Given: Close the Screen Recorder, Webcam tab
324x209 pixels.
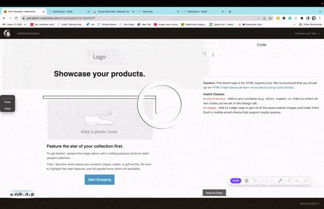Looking at the screenshot, I should point(133,11).
